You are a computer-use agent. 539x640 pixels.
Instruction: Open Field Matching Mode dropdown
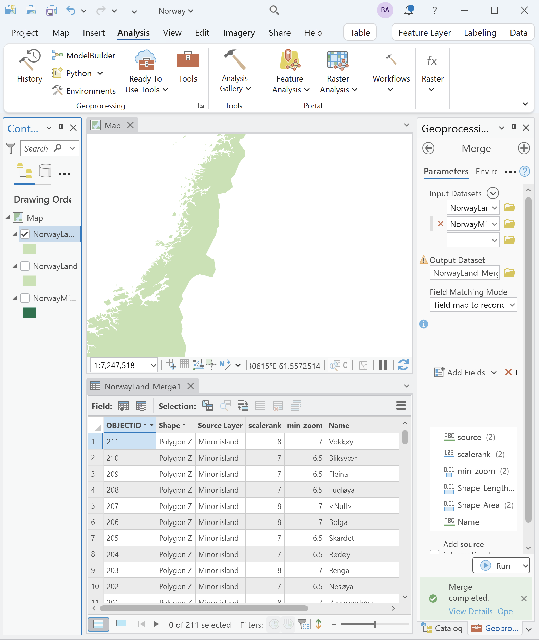pyautogui.click(x=512, y=305)
